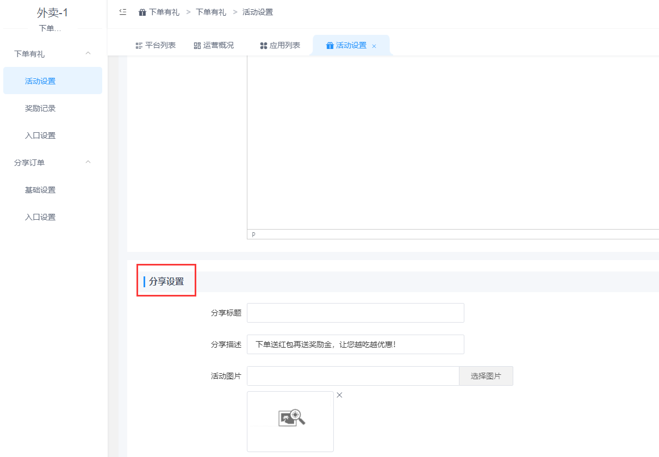Collapse the sidebar with the fold icon
This screenshot has height=457, width=659.
click(x=123, y=12)
